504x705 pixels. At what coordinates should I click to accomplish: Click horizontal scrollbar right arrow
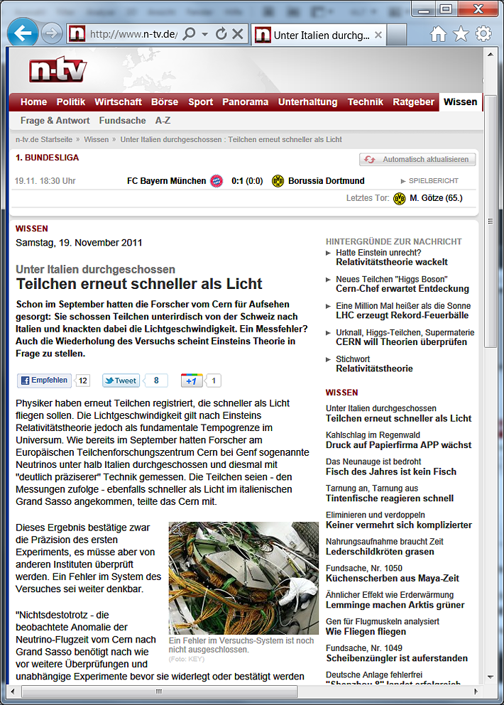click(476, 691)
